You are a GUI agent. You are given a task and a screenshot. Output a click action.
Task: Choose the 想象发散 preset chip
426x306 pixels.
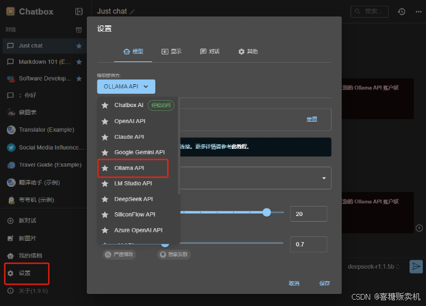[174, 255]
